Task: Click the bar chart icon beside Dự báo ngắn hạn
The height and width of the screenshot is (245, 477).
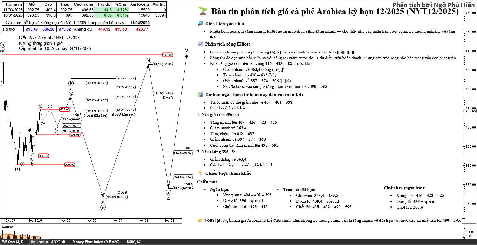Action: (x=200, y=95)
